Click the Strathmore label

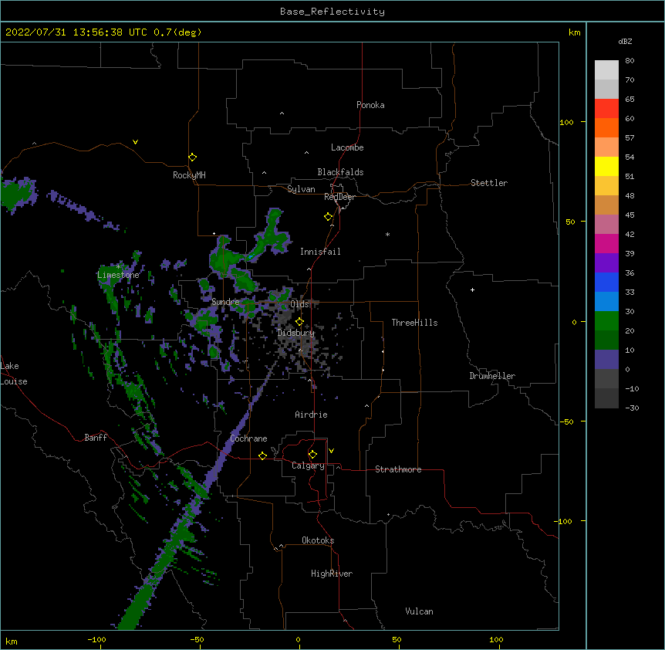tap(398, 469)
